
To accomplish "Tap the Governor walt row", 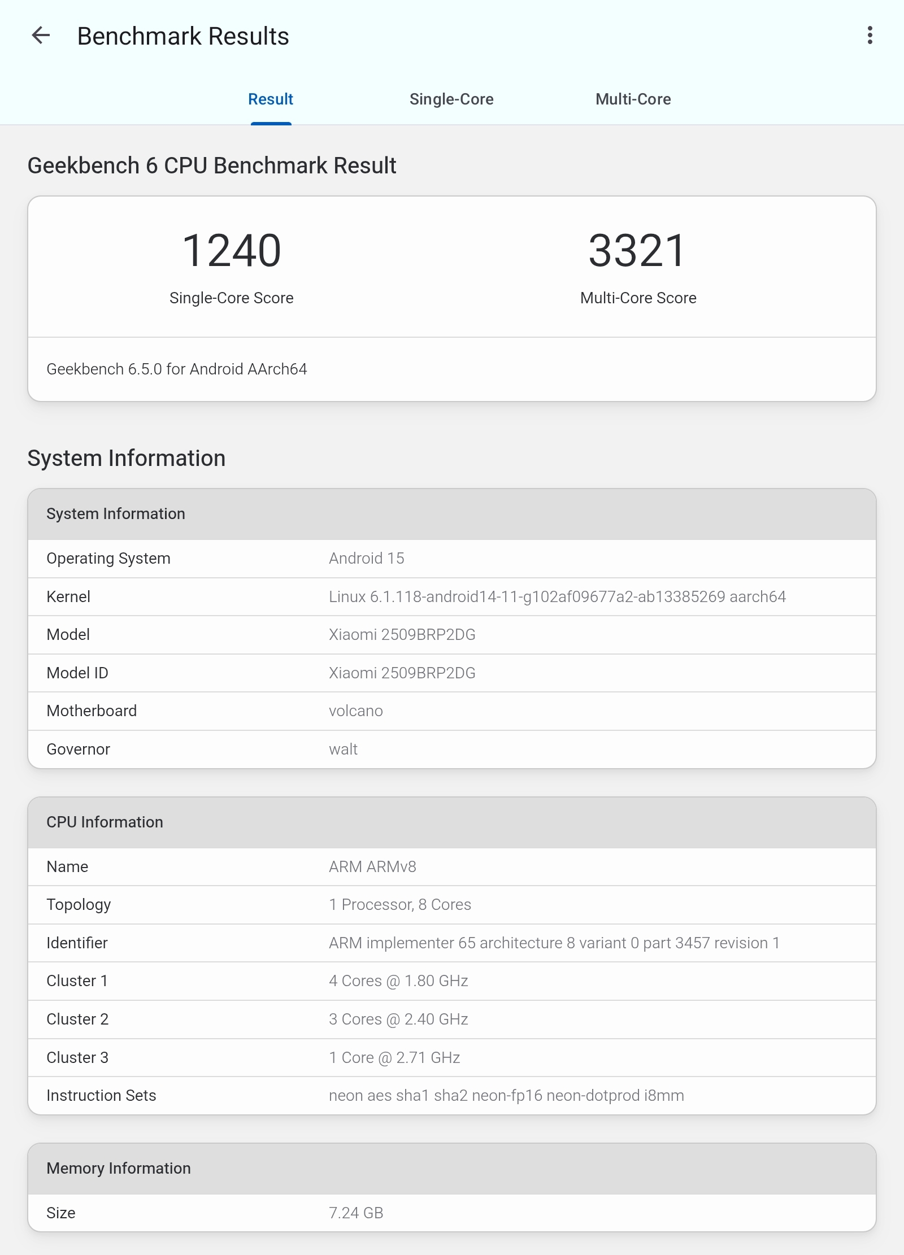I will pos(451,749).
